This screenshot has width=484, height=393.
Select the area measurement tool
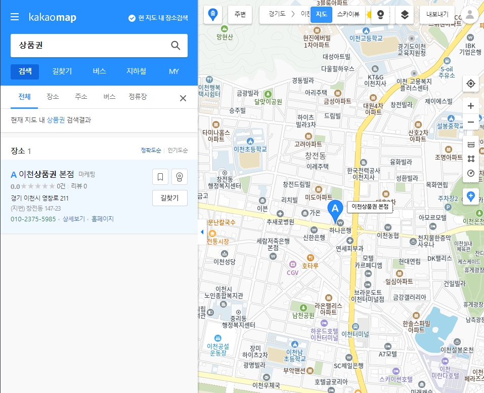470,159
